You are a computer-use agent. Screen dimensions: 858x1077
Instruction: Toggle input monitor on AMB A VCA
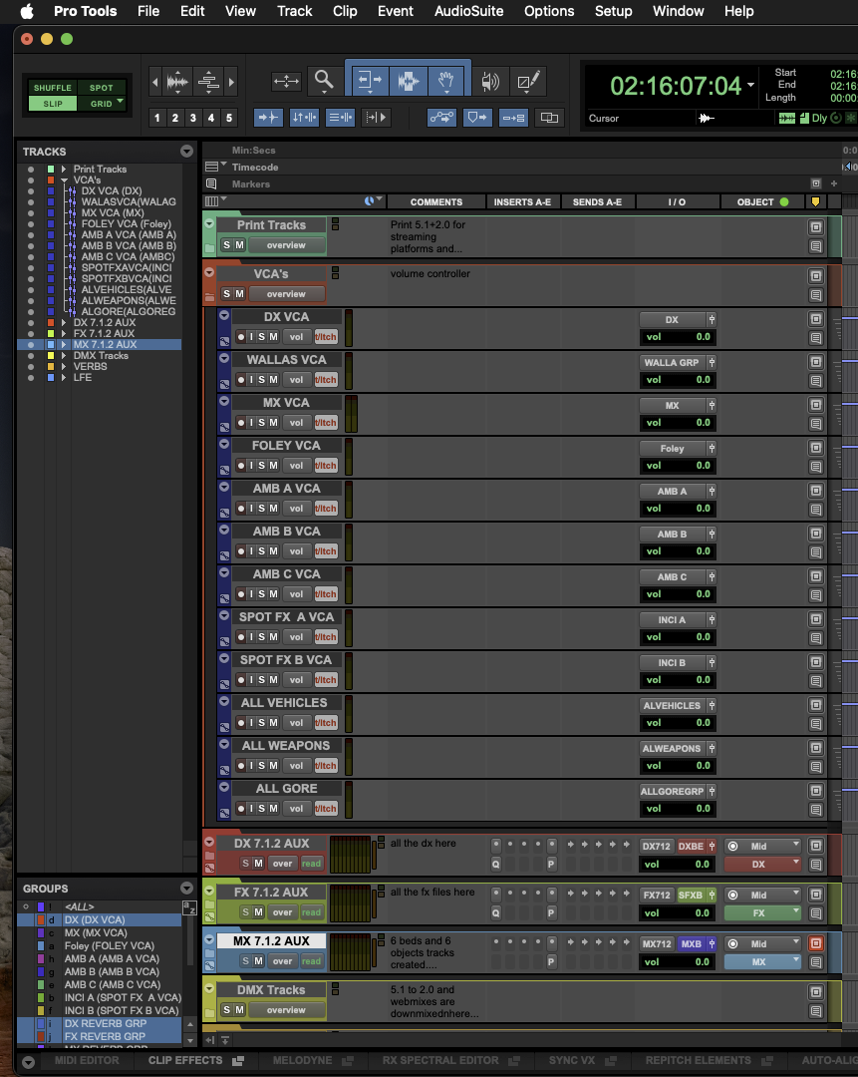pyautogui.click(x=251, y=509)
